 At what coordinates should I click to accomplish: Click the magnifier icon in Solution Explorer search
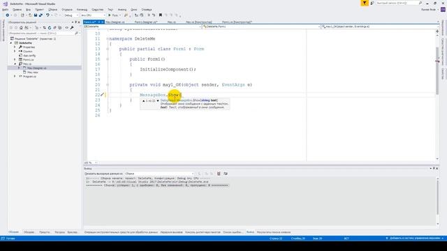pos(76,33)
